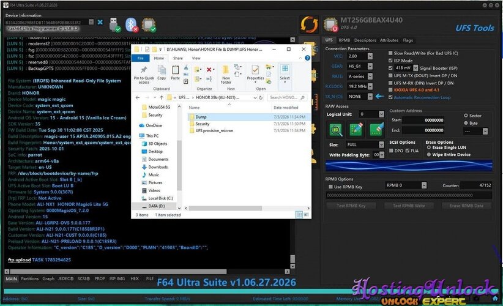Click the RAW write pencil icon

[356, 130]
